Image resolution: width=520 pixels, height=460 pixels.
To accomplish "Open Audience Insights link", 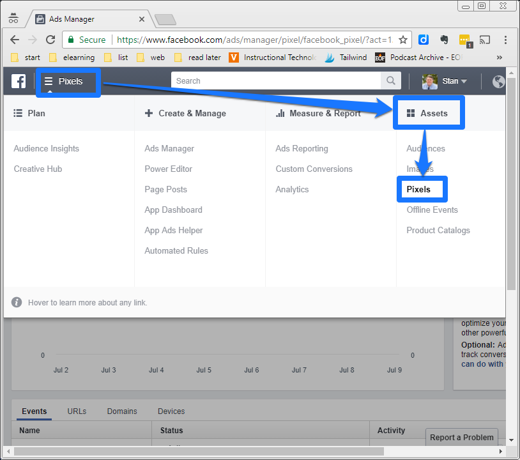I will point(47,148).
